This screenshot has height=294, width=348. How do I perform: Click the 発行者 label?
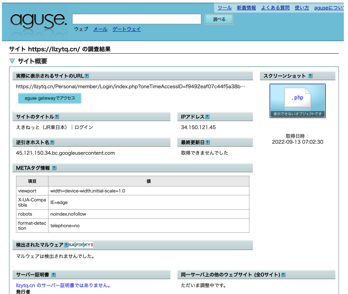coord(23,292)
